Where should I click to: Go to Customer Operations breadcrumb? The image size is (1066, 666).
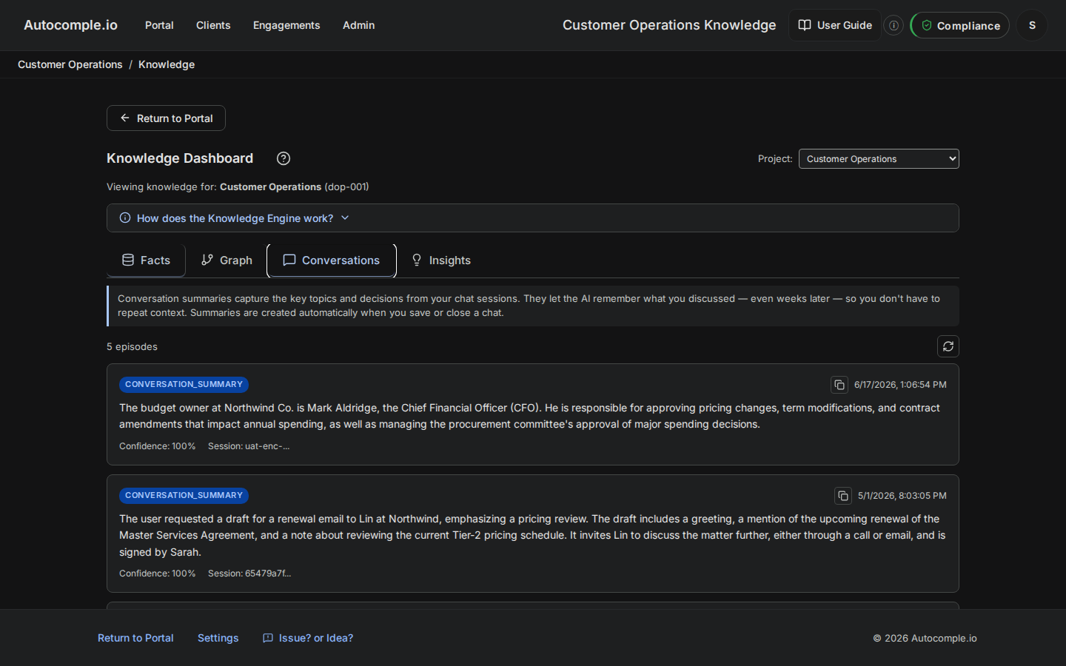(x=70, y=64)
